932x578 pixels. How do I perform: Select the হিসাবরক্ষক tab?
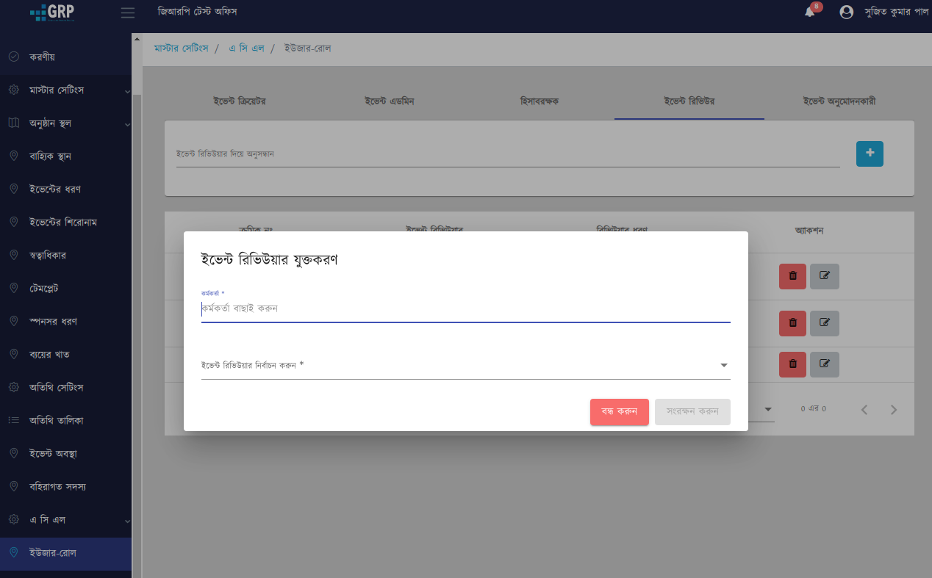coord(539,101)
